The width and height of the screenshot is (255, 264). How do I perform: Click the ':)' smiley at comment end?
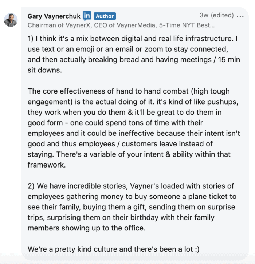coord(197,249)
